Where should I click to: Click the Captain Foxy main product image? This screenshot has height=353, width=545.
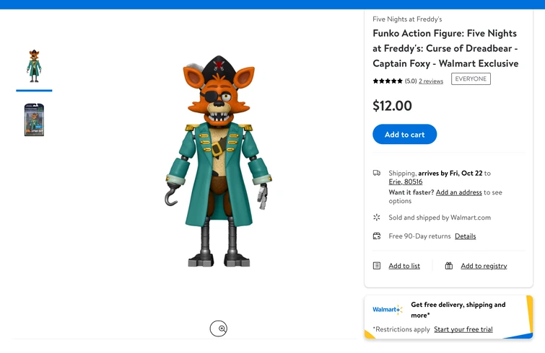click(x=218, y=162)
